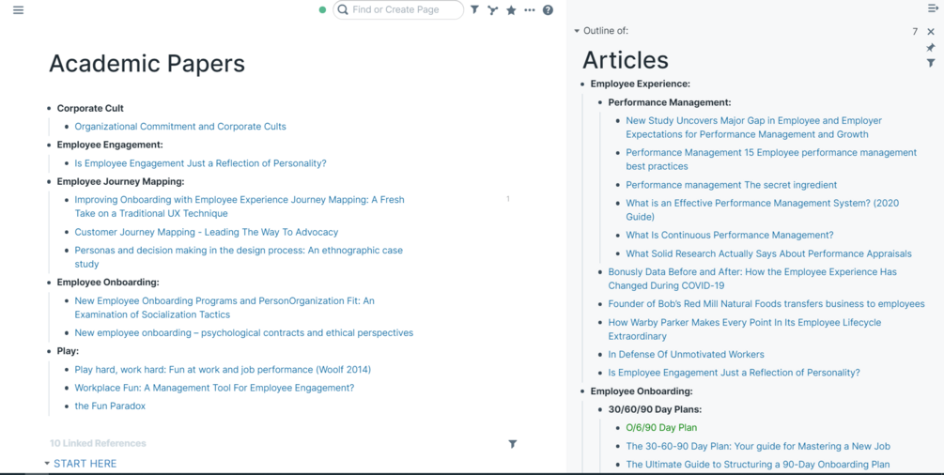Open Play hard, work hard (Woolf 2014) link
This screenshot has height=475, width=944.
[x=223, y=369]
